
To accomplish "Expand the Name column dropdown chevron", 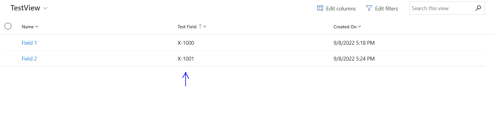I will pyautogui.click(x=37, y=27).
